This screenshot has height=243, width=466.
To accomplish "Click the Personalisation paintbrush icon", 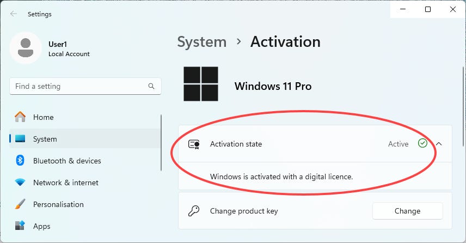I will click(20, 204).
